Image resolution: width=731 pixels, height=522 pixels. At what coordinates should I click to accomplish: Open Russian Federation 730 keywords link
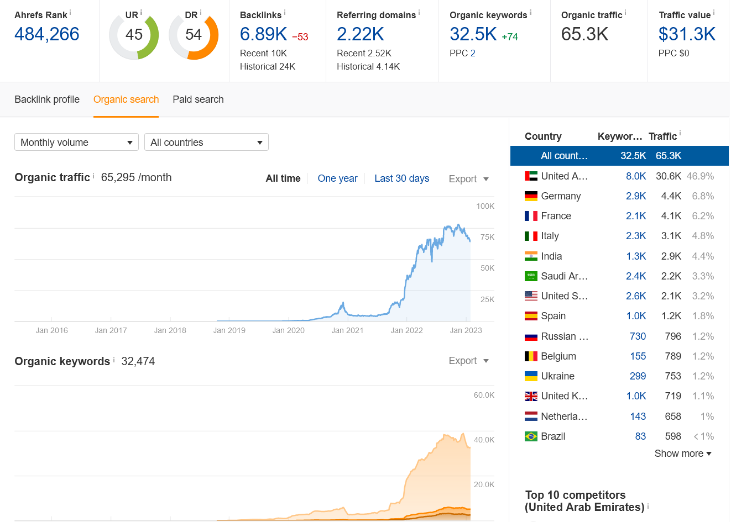tap(638, 336)
